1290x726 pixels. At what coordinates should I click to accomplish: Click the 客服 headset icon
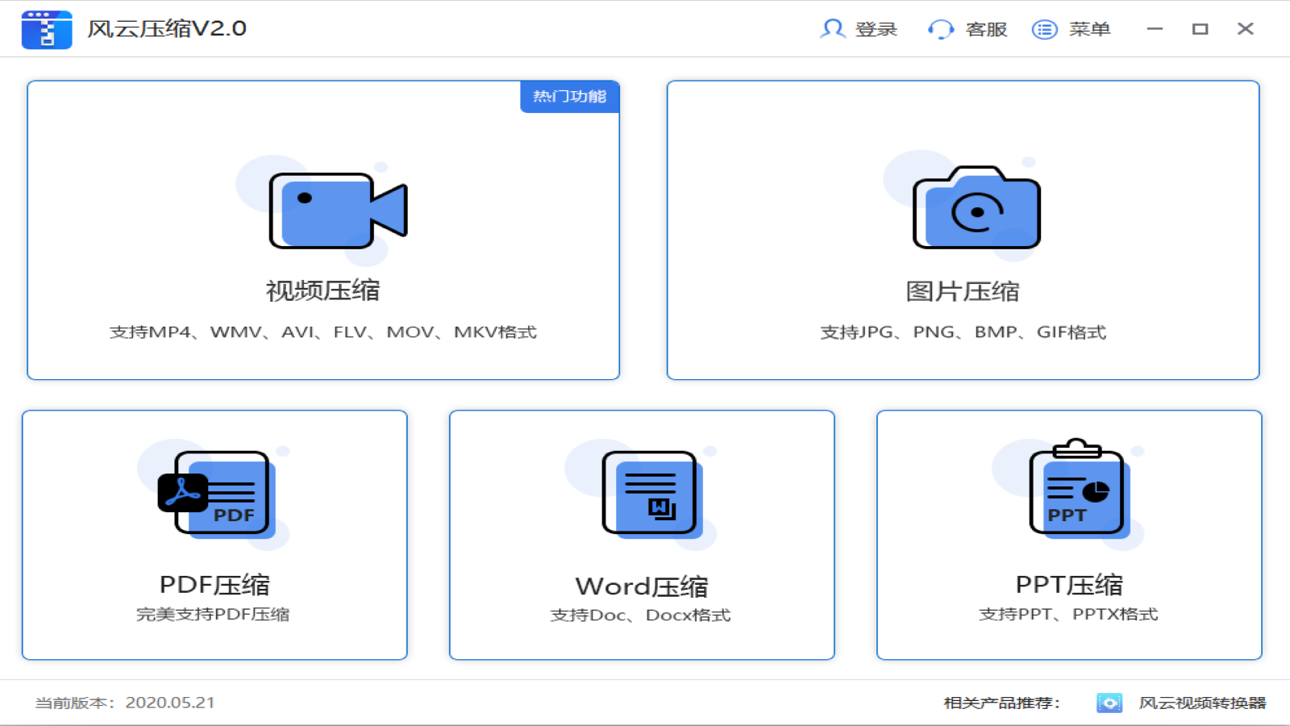click(939, 28)
